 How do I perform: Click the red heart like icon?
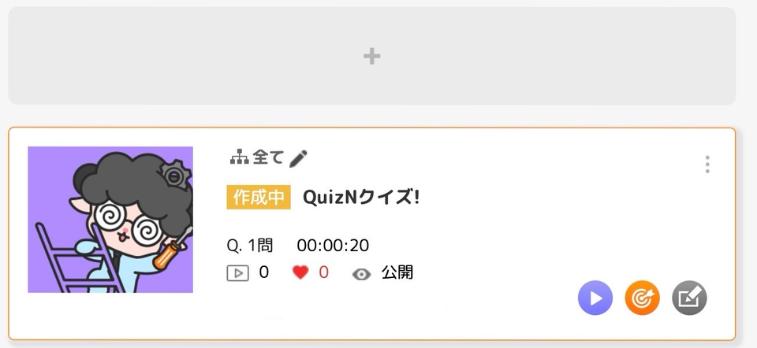300,272
